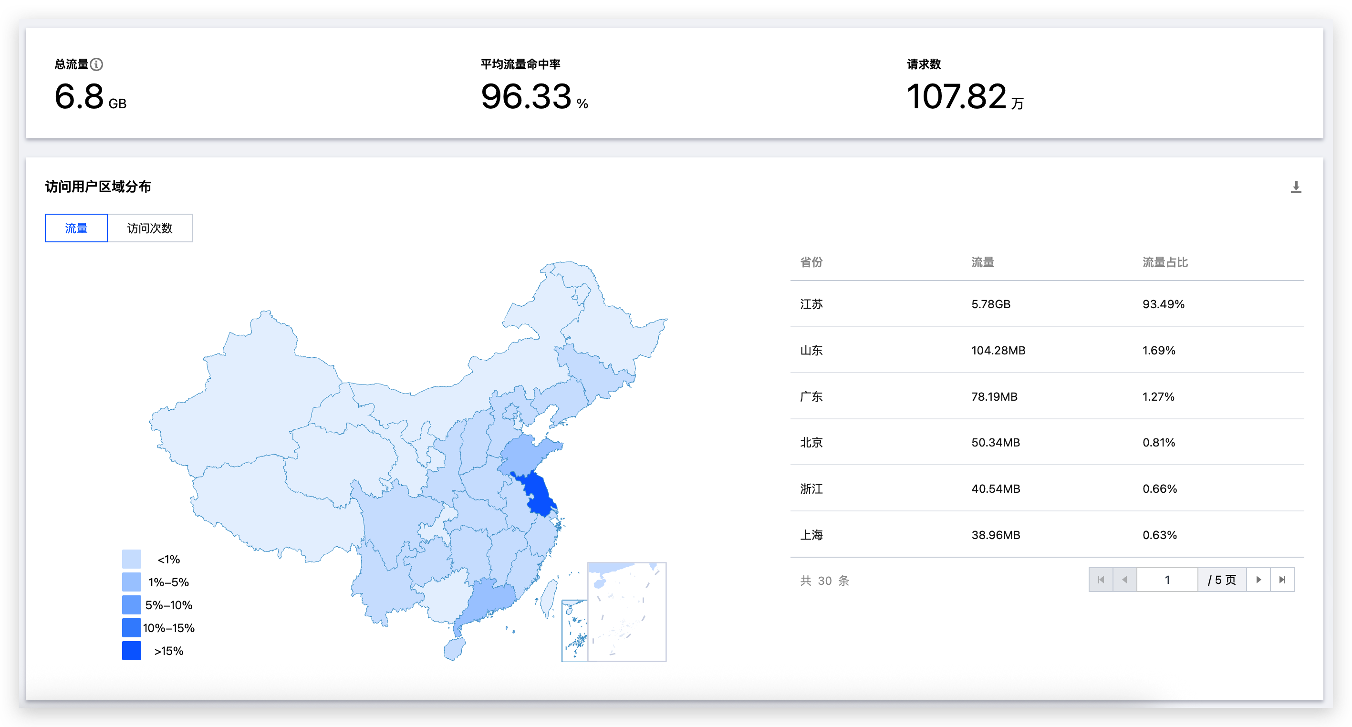
Task: Click the 省份 column header
Action: pyautogui.click(x=811, y=262)
